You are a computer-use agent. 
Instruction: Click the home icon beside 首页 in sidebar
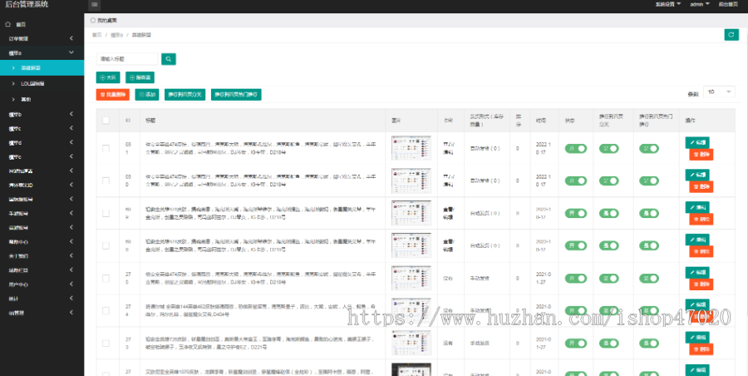click(x=7, y=24)
